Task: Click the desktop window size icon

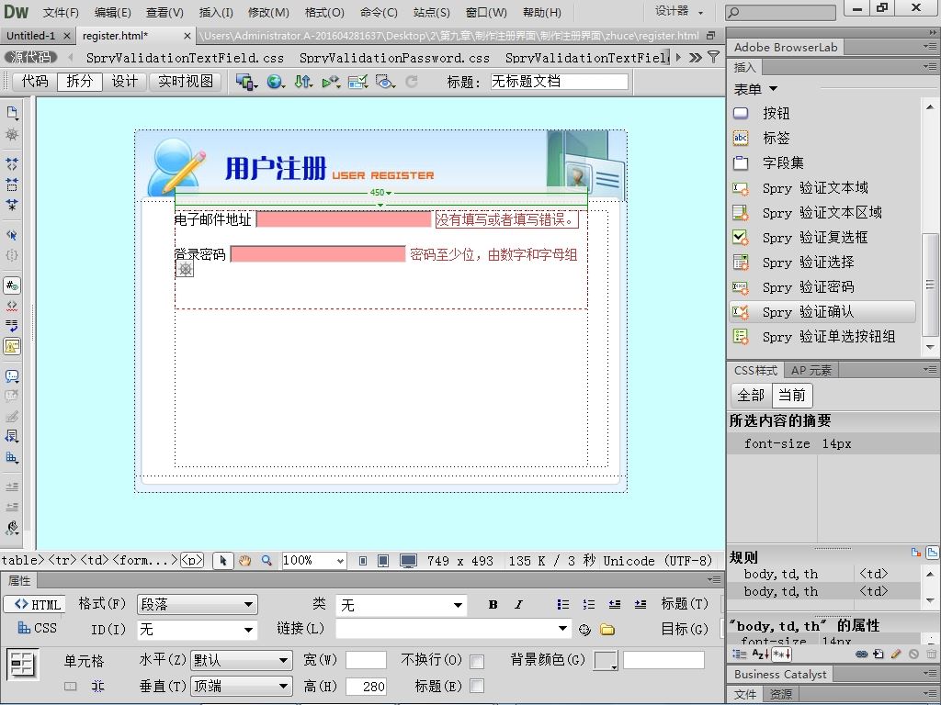Action: pyautogui.click(x=408, y=561)
